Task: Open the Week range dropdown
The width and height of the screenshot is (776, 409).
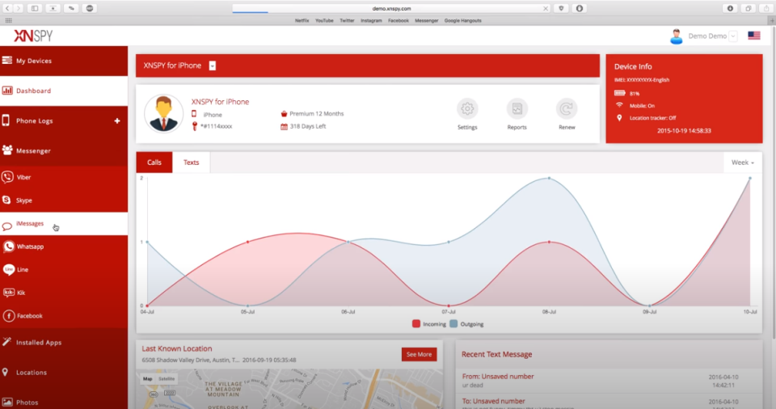Action: point(743,162)
